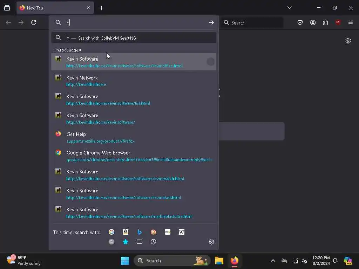Search this time with DuckDuckGo
This screenshot has width=359, height=269.
tap(154, 232)
